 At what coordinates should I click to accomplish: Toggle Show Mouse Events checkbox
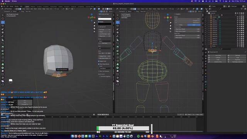tap(99, 64)
